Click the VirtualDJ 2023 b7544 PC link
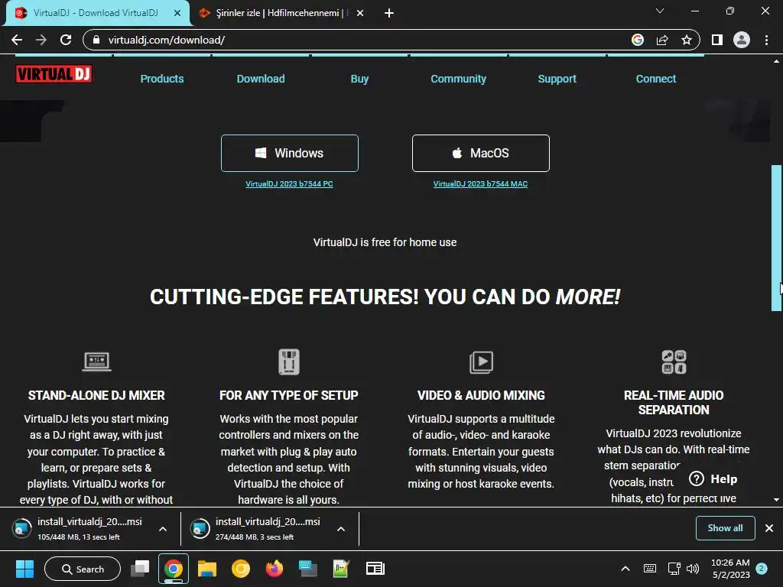The height and width of the screenshot is (587, 783). (x=289, y=183)
